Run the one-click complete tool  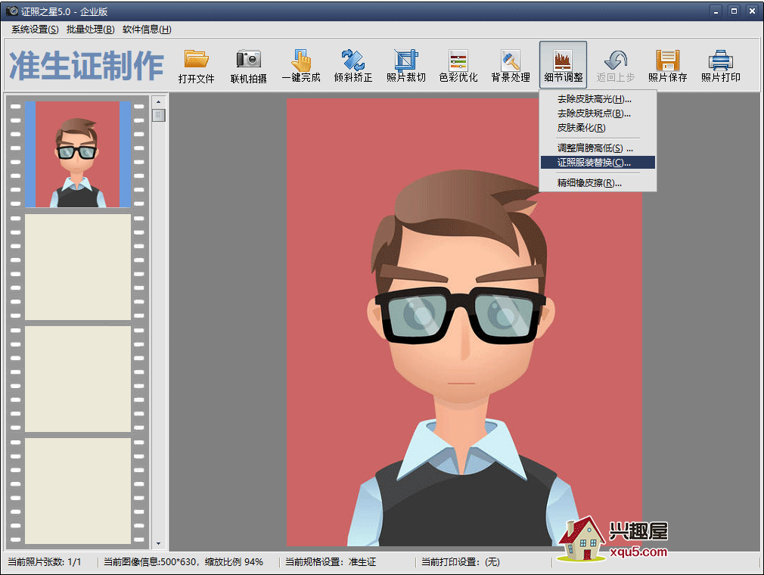point(301,60)
